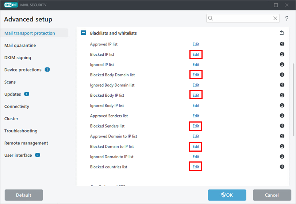Screen dimensions: 296x204
Task: Edit the Blocked Domain to IP list
Action: click(x=196, y=147)
